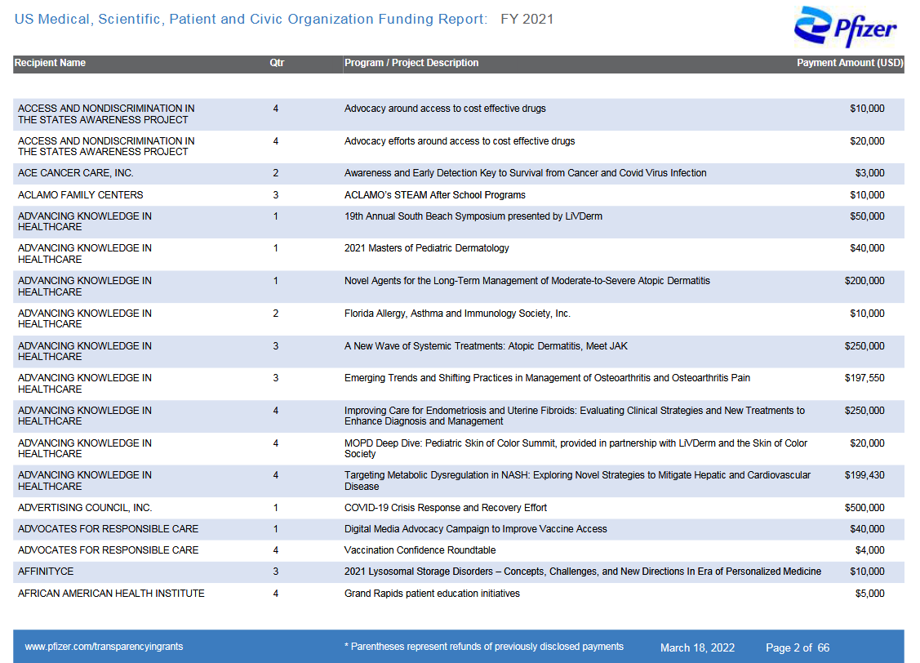This screenshot has width=920, height=663.
Task: Click the $199,430 payment amount
Action: coord(864,475)
